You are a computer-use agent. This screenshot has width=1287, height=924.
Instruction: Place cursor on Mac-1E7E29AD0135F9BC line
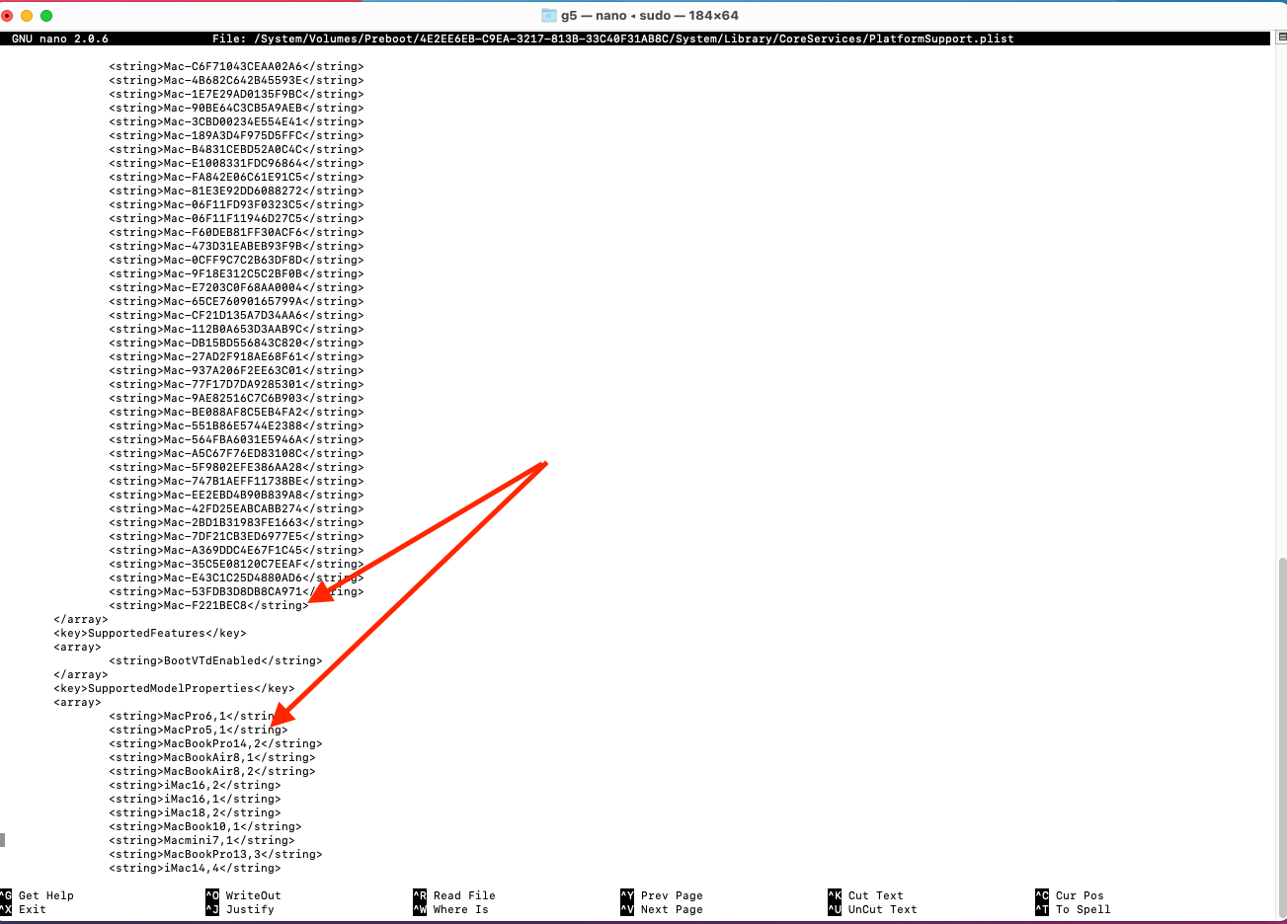point(236,94)
